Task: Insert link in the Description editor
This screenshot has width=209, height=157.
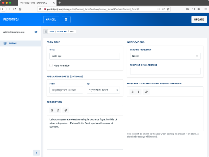Action: [x=66, y=110]
